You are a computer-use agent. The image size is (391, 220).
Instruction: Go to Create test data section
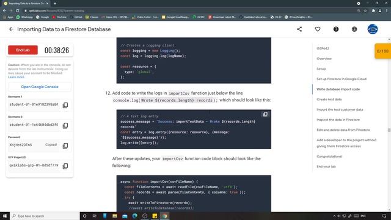pyautogui.click(x=329, y=99)
